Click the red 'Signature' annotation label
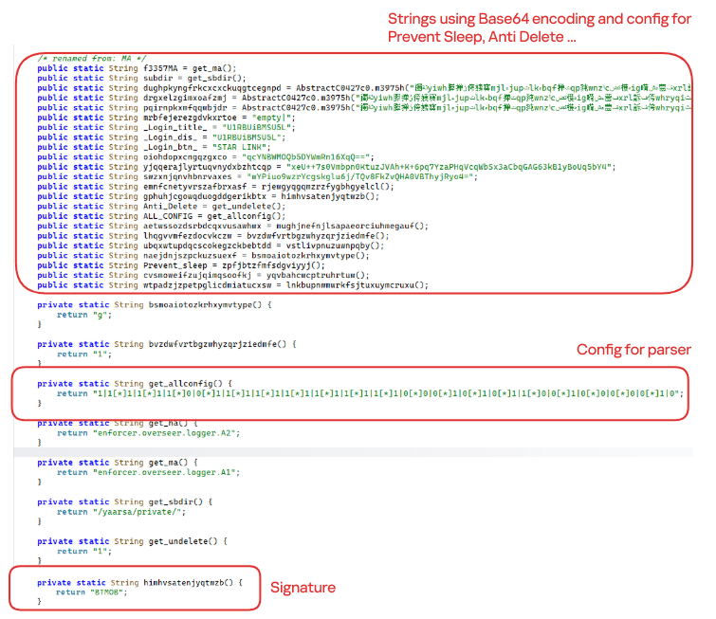Viewport: 716px width, 619px height. (303, 588)
